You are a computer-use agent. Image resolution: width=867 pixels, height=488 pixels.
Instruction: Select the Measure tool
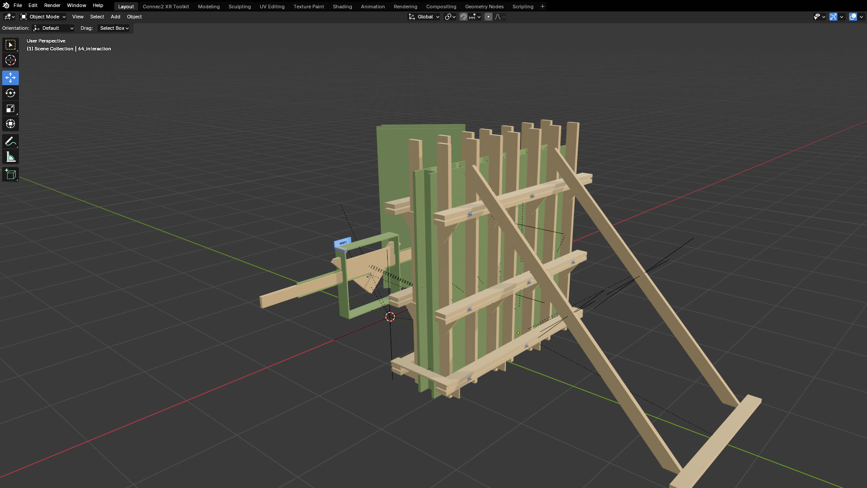coord(11,157)
